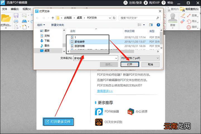
Task: Open the 视图(V) menu
Action: pos(27,9)
